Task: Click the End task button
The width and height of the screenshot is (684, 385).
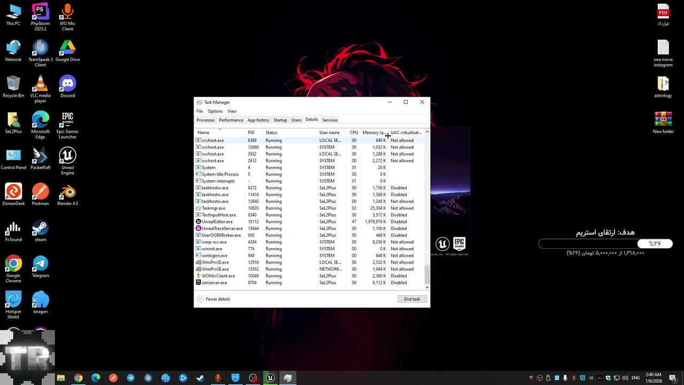Action: pyautogui.click(x=412, y=299)
